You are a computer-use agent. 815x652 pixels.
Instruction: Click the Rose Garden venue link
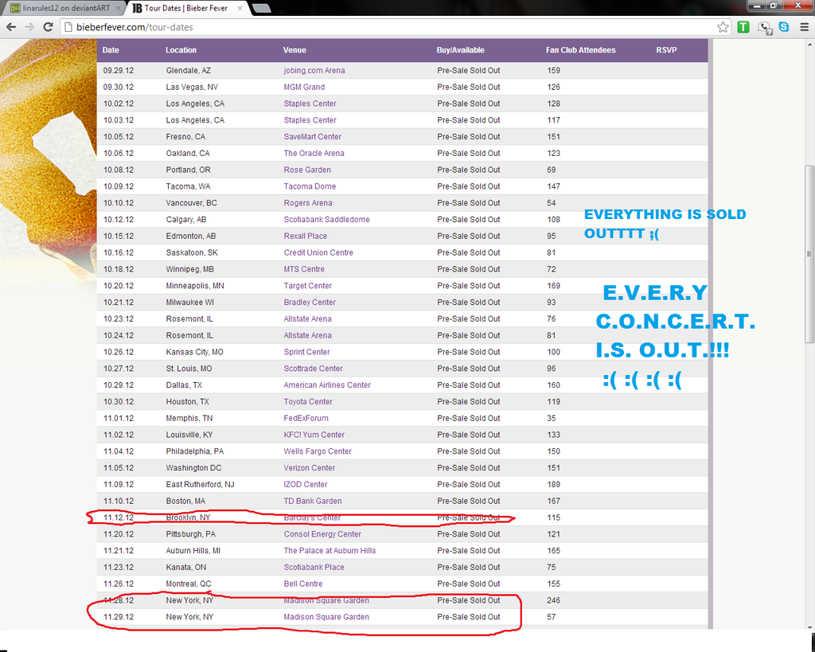coord(307,170)
